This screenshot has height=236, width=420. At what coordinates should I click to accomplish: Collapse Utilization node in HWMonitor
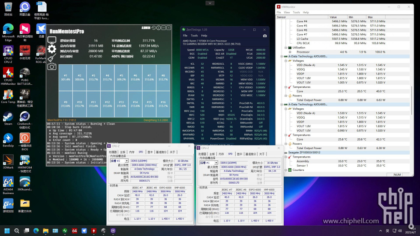click(x=286, y=48)
